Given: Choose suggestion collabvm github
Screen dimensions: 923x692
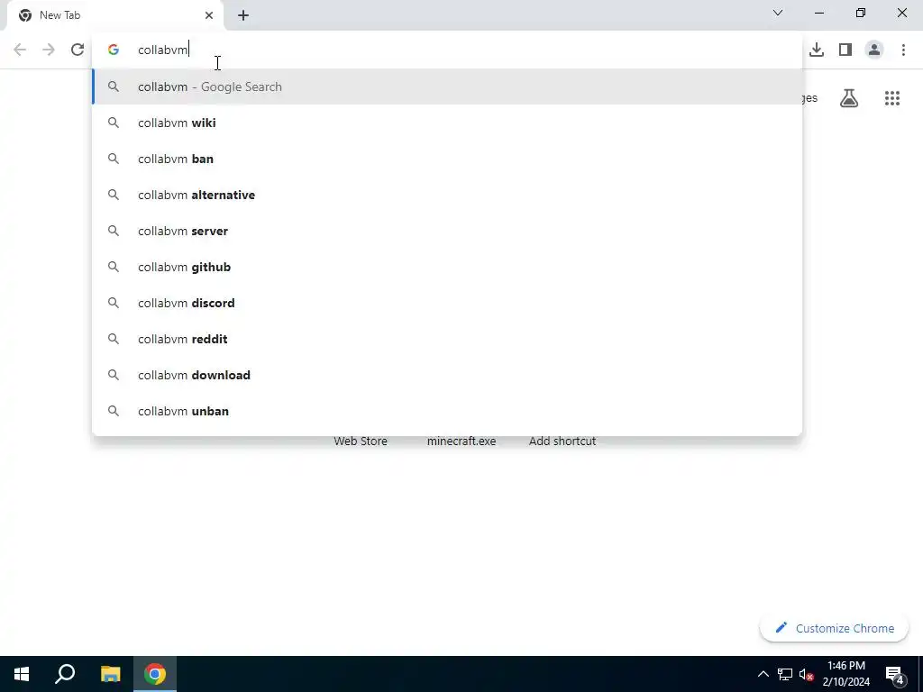Looking at the screenshot, I should tap(447, 267).
